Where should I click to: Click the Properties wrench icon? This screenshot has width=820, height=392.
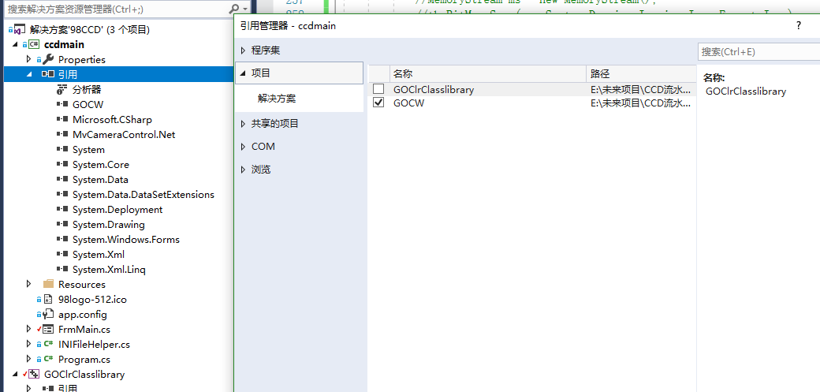tap(48, 60)
